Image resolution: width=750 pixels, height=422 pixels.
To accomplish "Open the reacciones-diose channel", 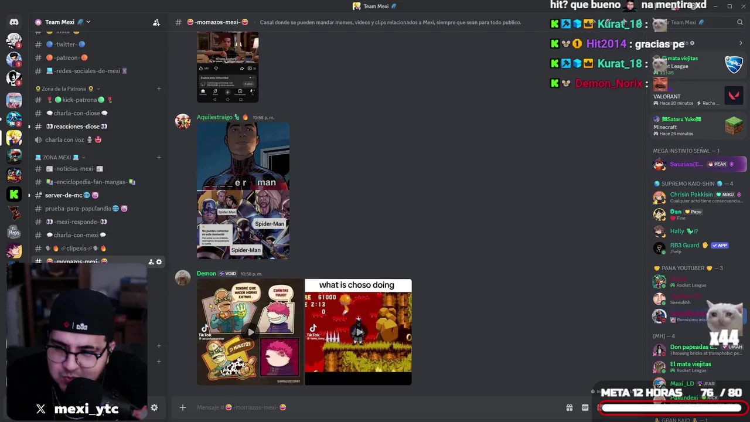I will point(97,126).
